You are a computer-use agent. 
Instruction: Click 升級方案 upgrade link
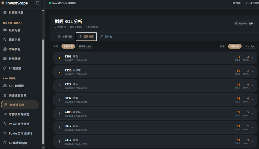tap(235, 3)
